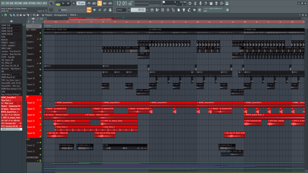Open the HELP menu
The image size is (308, 173).
[45, 3]
